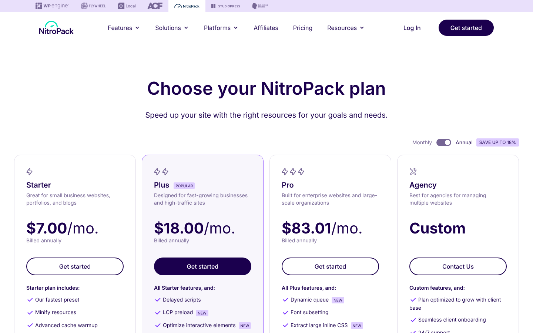
Task: Open the Delicious Brains brand tab
Action: coord(260,6)
